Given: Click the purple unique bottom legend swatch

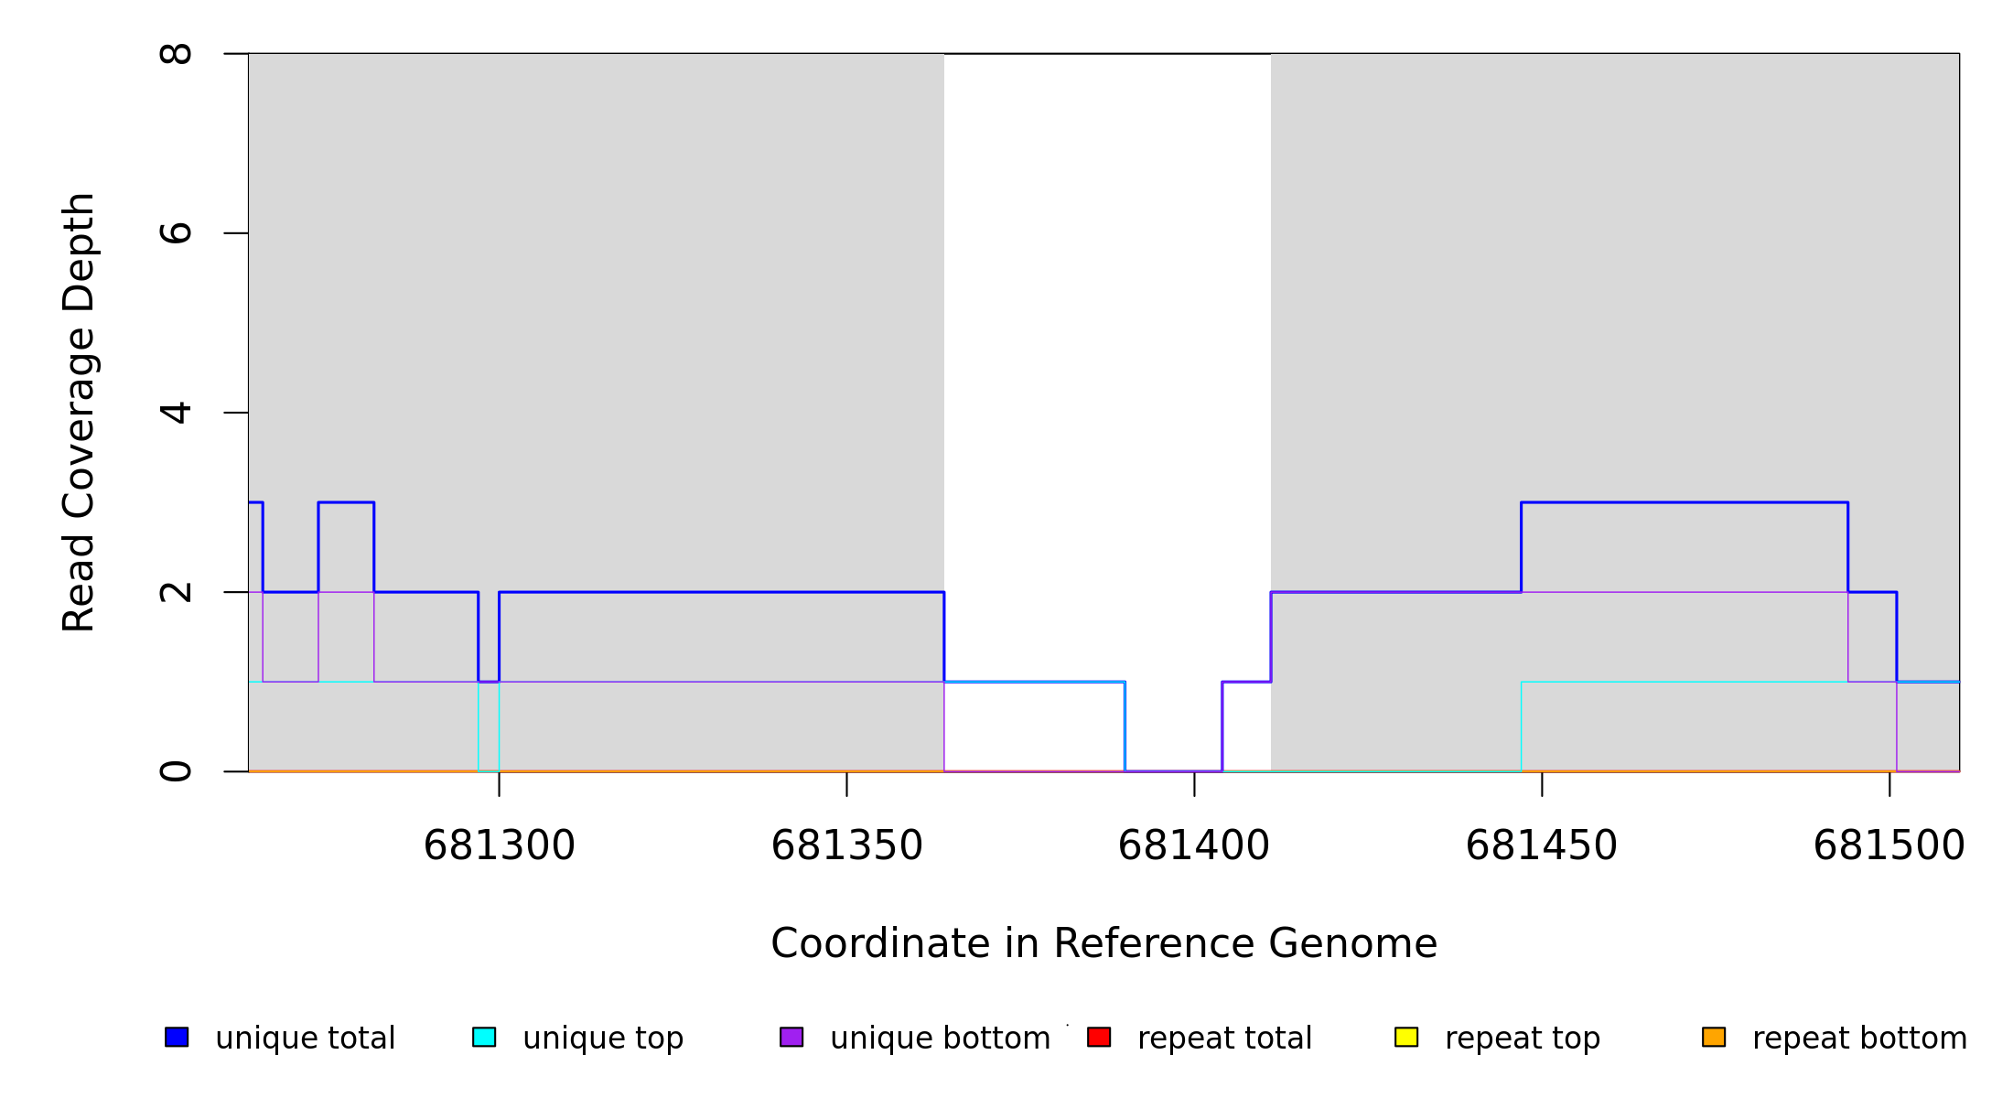Looking at the screenshot, I should pos(791,1037).
